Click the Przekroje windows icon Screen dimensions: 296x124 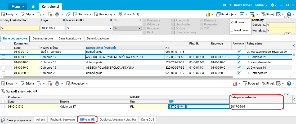tap(218, 14)
